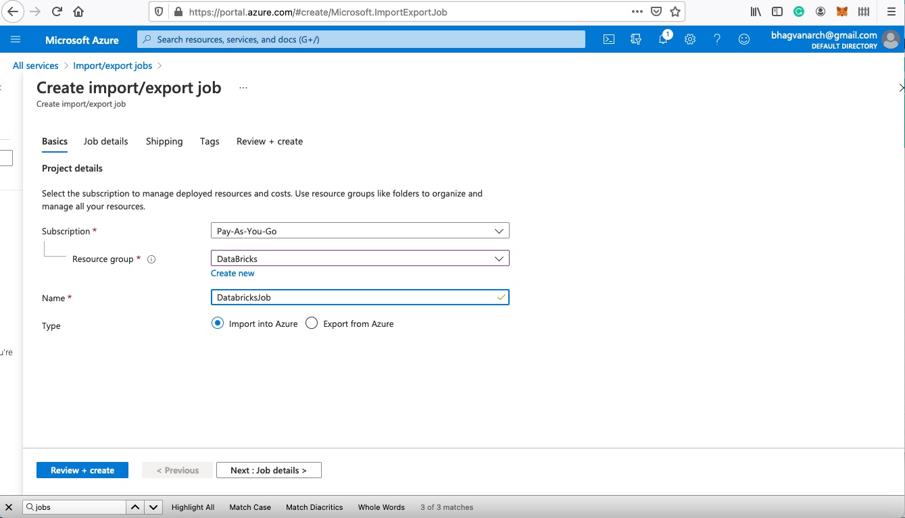Click the padlock site security icon
Image resolution: width=905 pixels, height=518 pixels.
pos(178,11)
